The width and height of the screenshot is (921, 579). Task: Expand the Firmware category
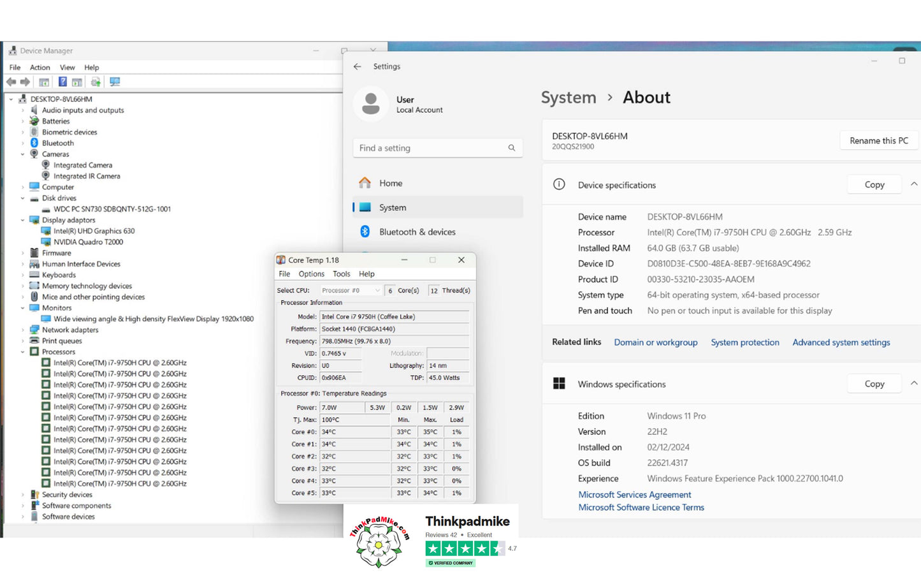pyautogui.click(x=23, y=253)
